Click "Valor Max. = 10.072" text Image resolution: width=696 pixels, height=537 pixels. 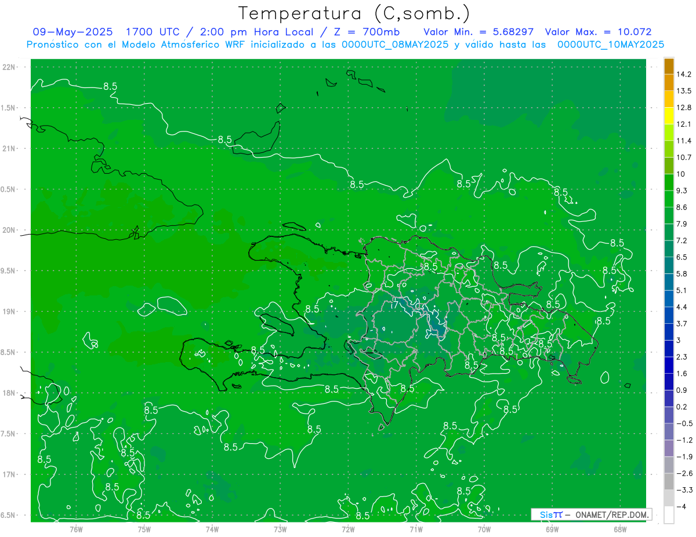tap(599, 32)
